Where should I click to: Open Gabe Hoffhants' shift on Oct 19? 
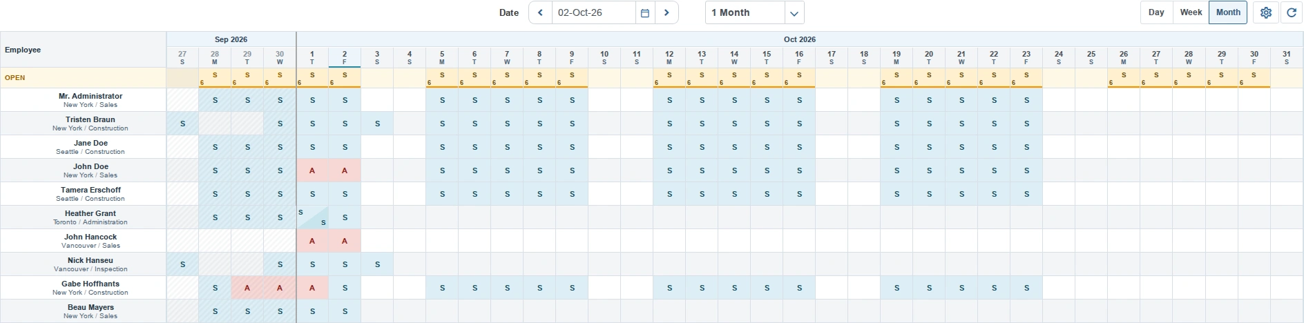click(x=897, y=288)
